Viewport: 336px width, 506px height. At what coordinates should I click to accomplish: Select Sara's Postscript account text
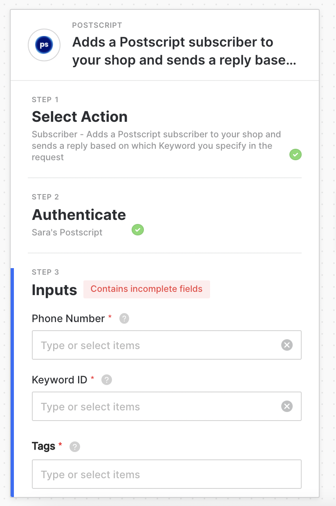click(67, 233)
